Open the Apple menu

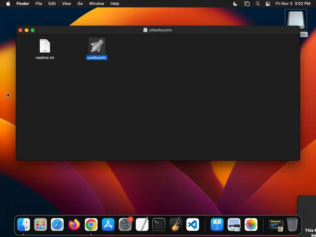8,4
